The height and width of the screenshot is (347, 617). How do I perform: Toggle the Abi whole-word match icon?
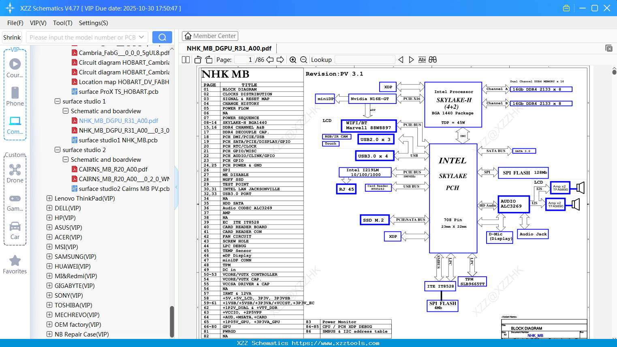tap(422, 59)
